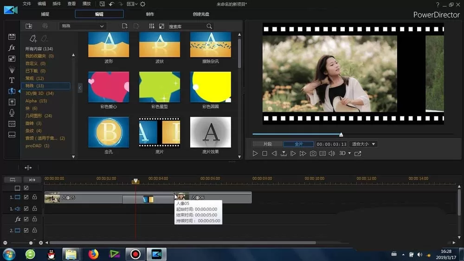This screenshot has width=464, height=261.
Task: Open the 文件 menu
Action: [x=26, y=4]
